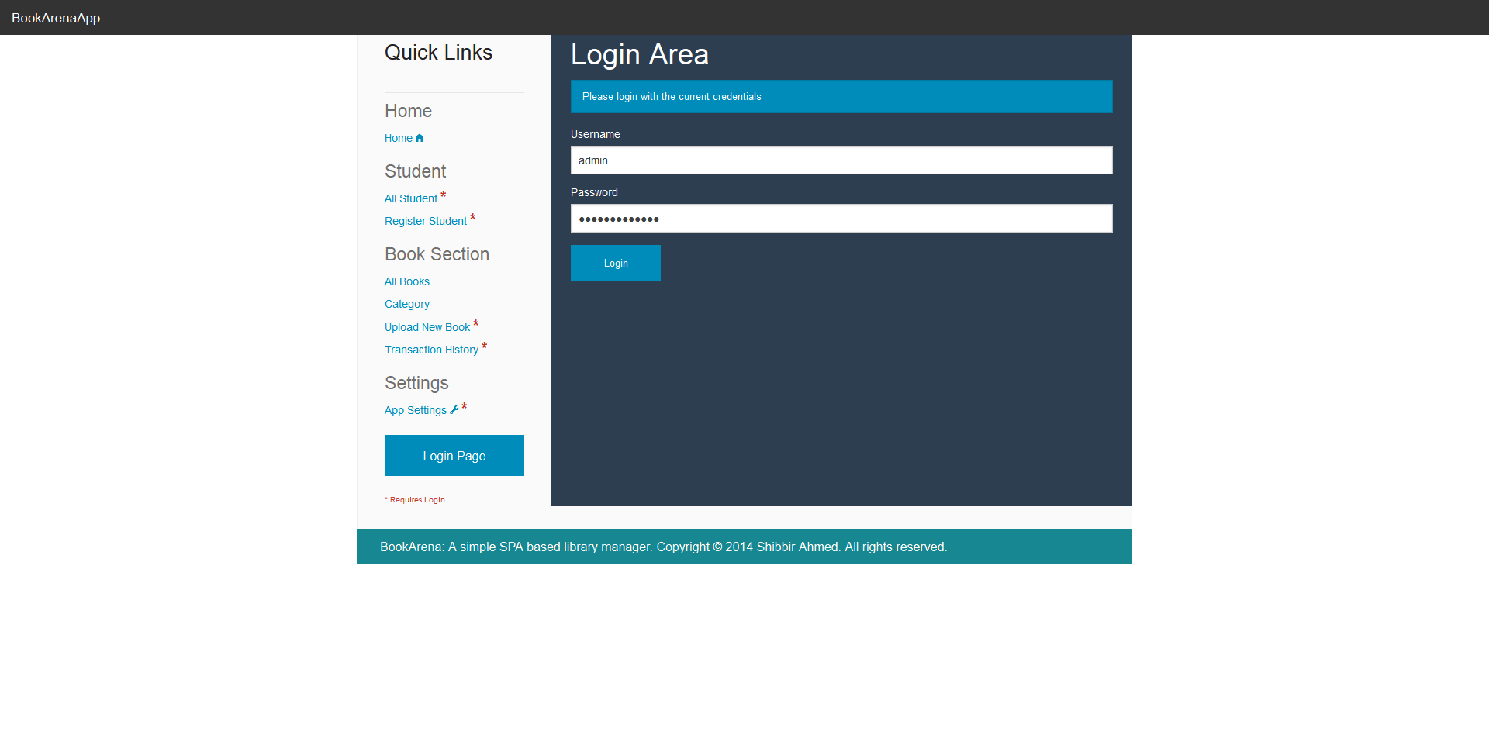Open the Home link in Quick Links

(x=398, y=139)
